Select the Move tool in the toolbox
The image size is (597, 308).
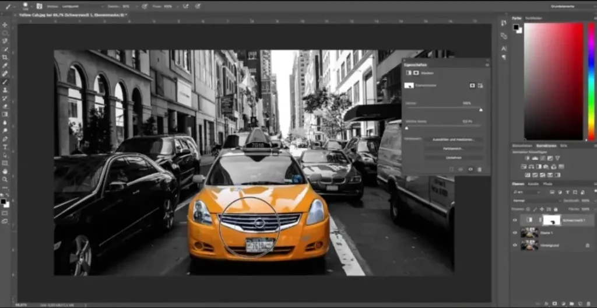pyautogui.click(x=5, y=24)
